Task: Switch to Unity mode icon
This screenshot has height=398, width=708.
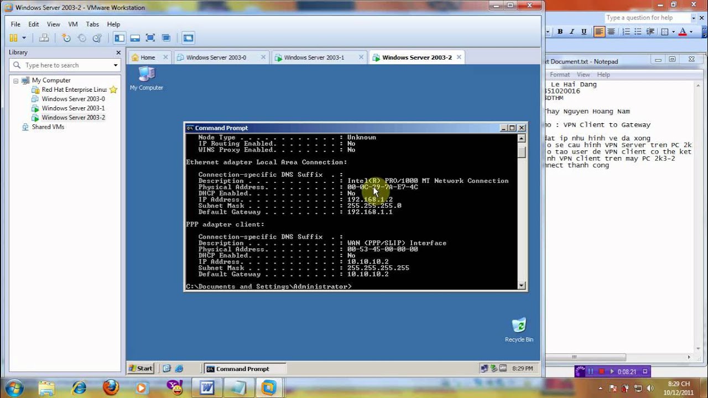Action: (x=166, y=38)
